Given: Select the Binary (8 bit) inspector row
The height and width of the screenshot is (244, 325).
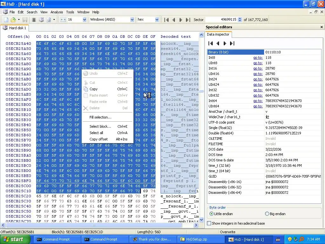Looking at the screenshot, I should pos(264,52).
